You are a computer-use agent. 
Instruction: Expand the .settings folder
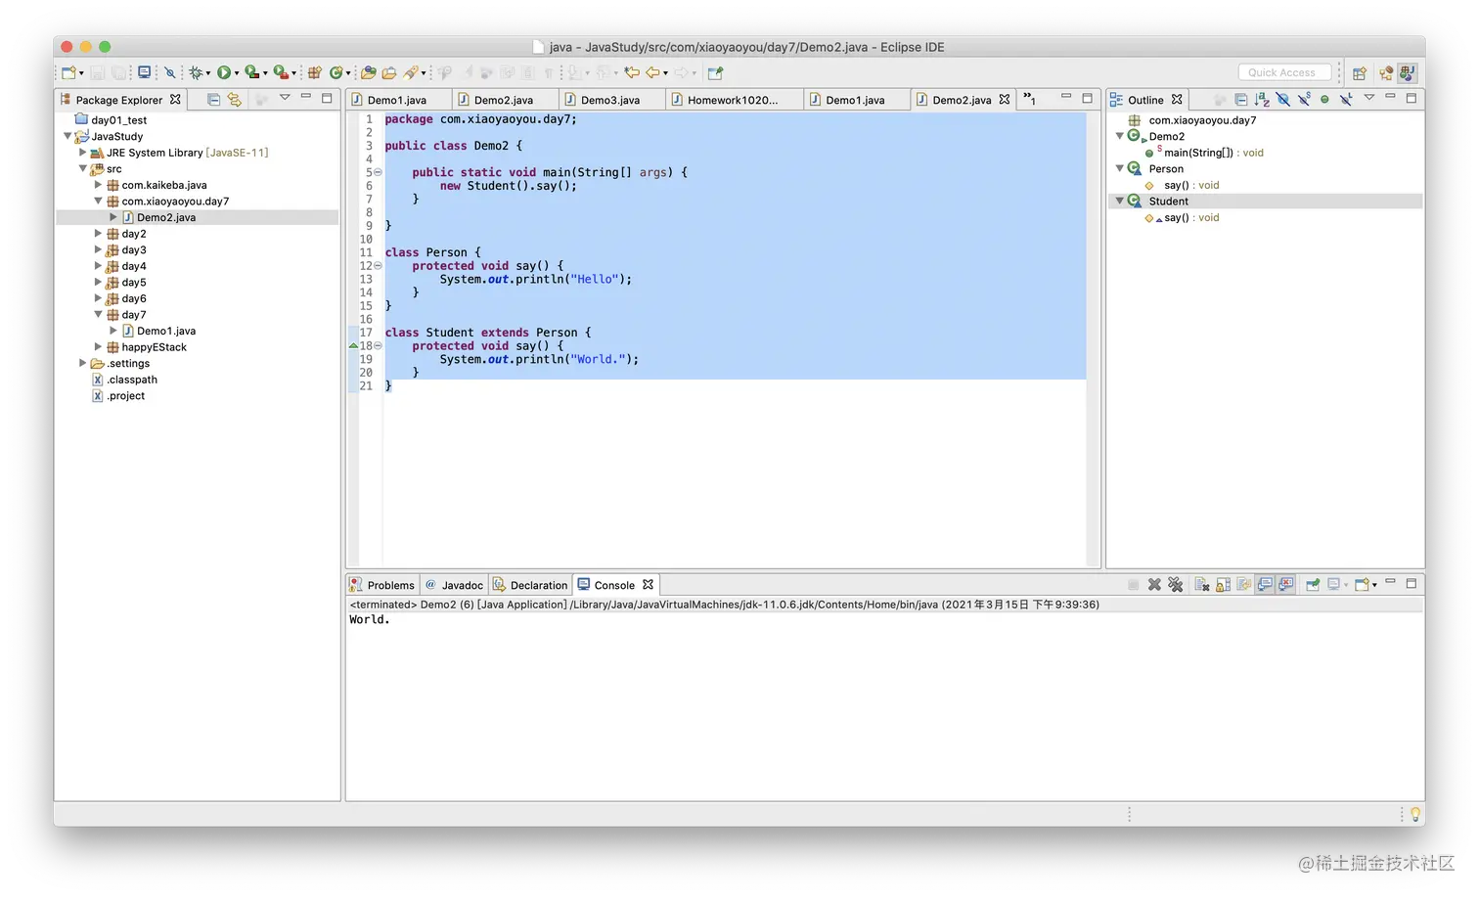[83, 363]
